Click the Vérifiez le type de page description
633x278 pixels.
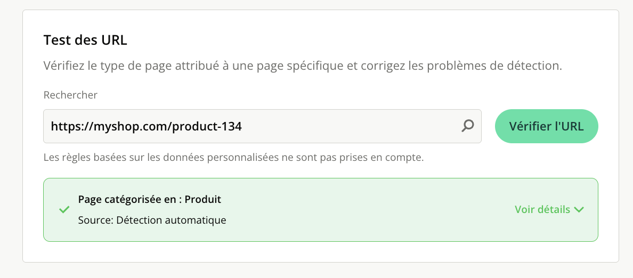click(x=302, y=67)
